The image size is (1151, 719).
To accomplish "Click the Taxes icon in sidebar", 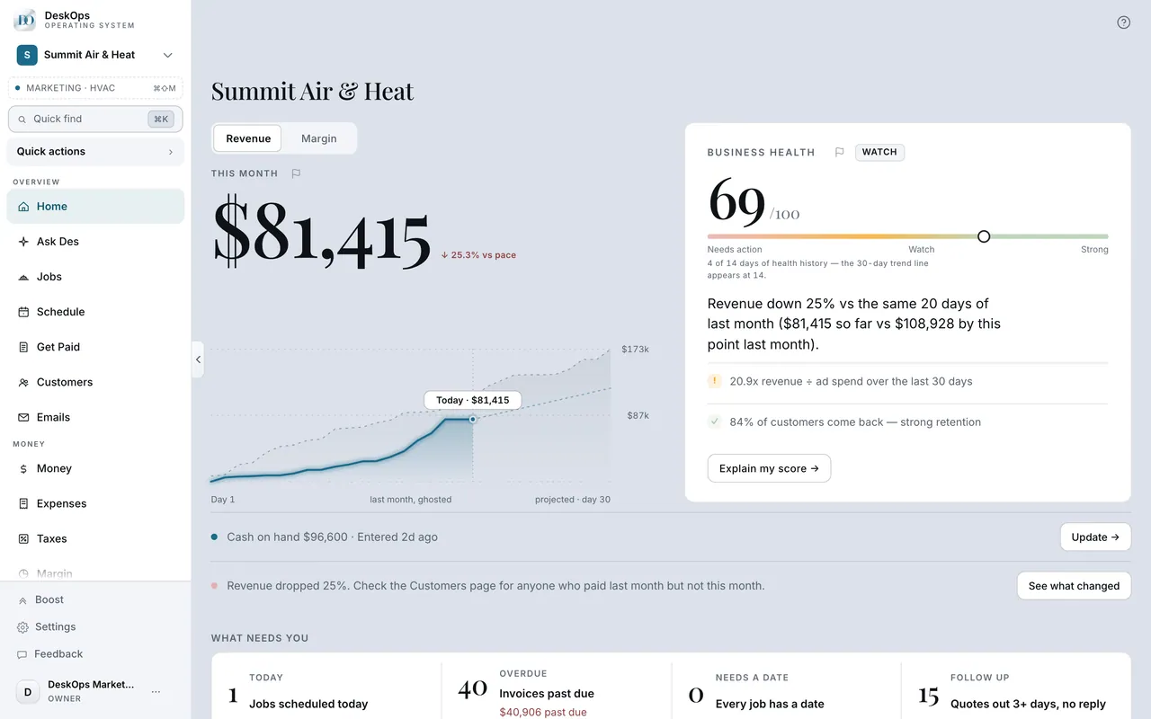I will pyautogui.click(x=23, y=539).
